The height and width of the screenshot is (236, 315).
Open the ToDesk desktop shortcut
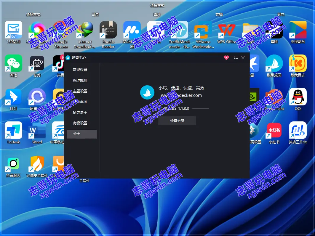pyautogui.click(x=13, y=130)
